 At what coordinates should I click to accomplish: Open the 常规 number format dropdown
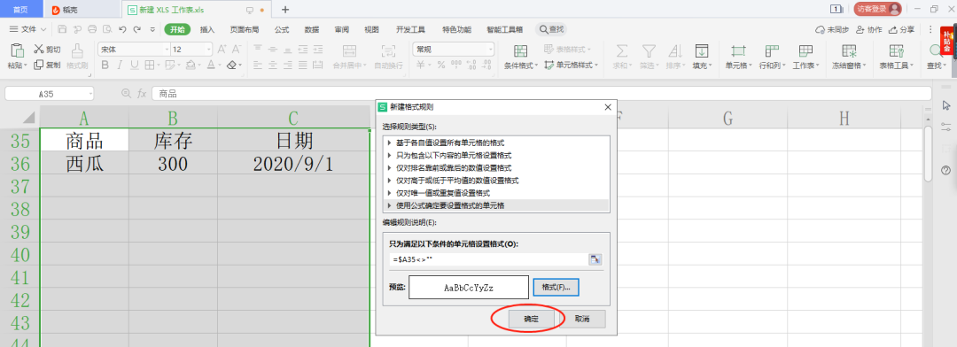454,50
